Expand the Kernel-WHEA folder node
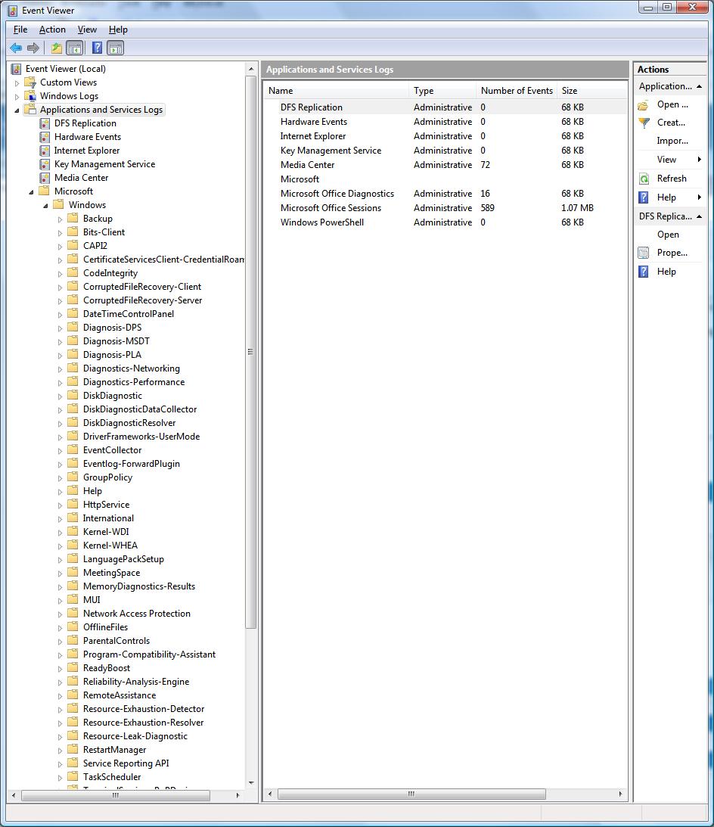Viewport: 714px width, 827px height. (x=60, y=546)
